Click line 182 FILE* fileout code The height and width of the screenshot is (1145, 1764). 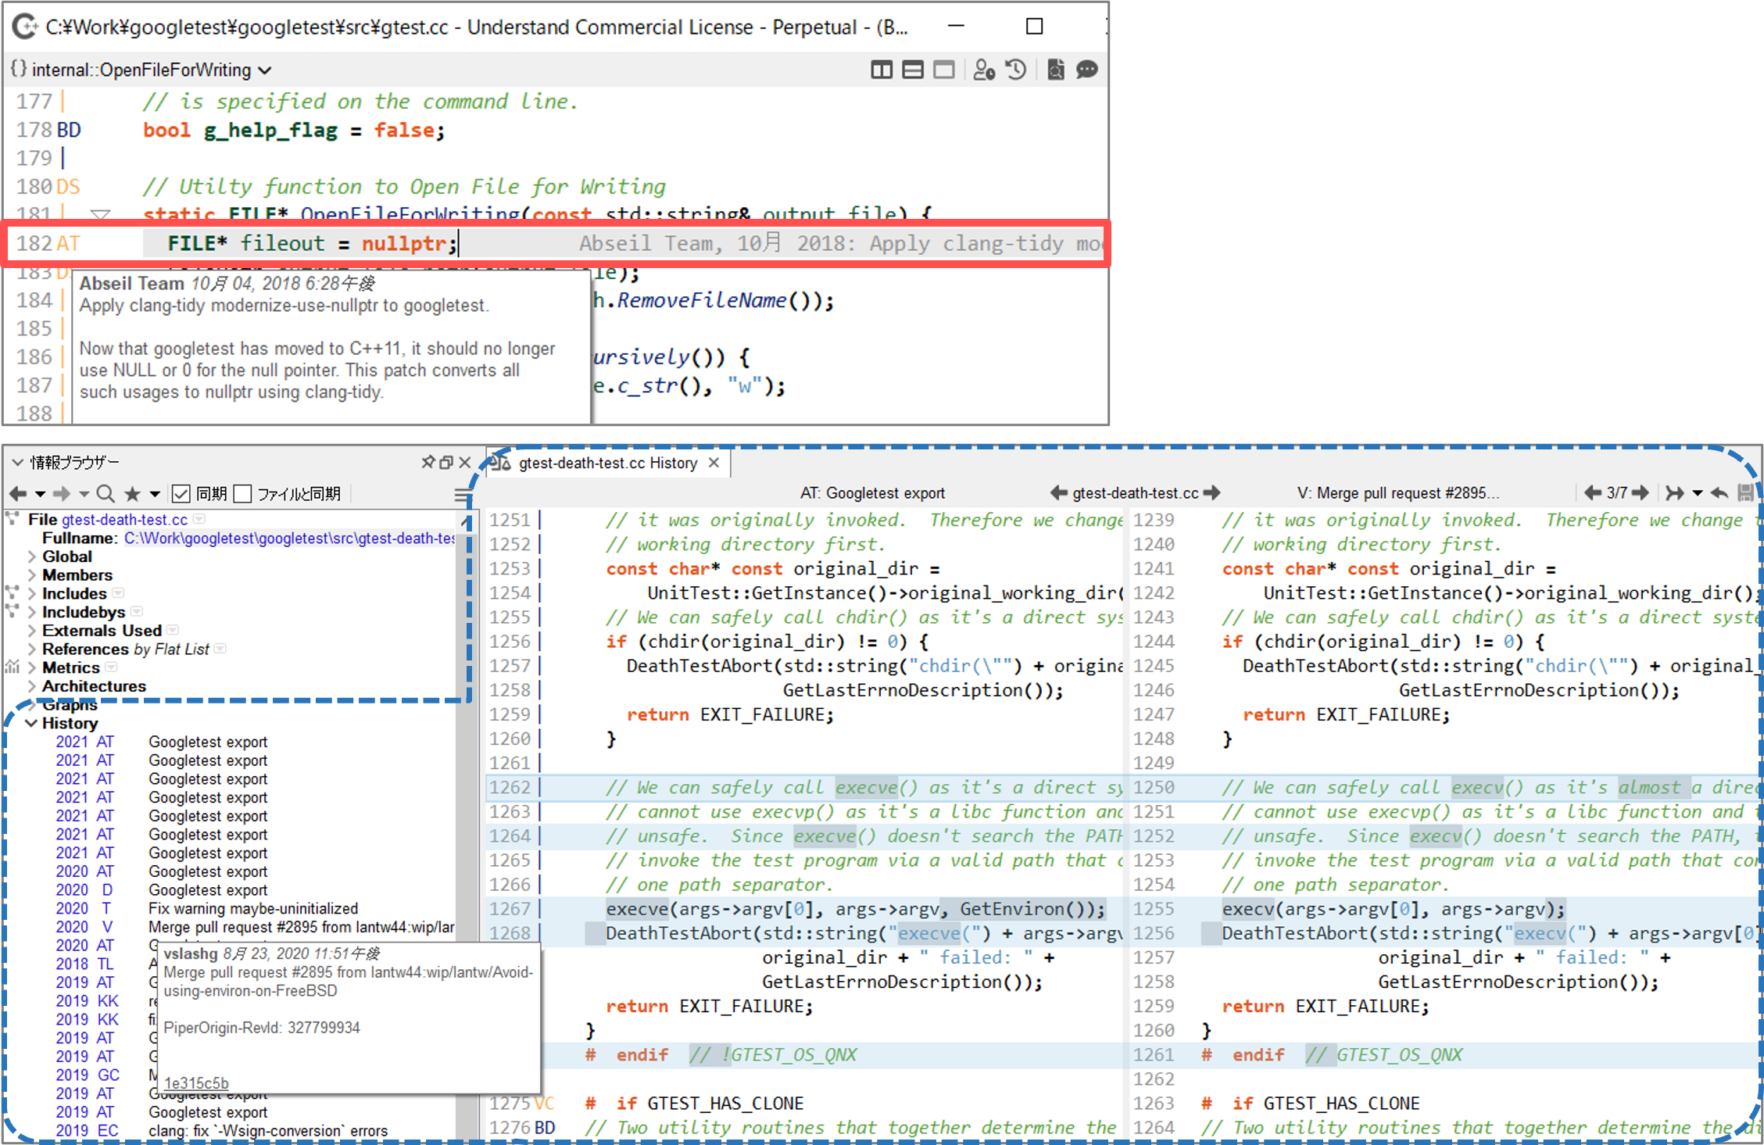pyautogui.click(x=312, y=244)
